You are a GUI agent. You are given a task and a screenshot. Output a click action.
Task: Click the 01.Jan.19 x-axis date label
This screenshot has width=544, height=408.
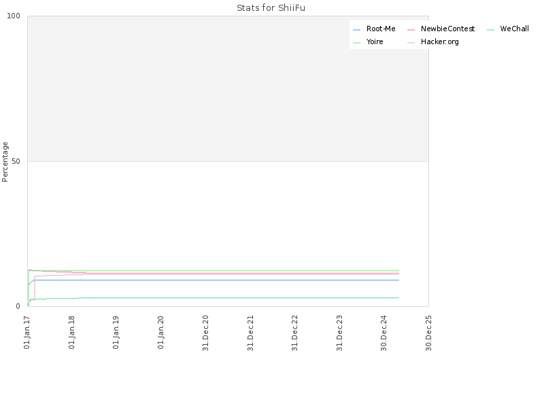point(116,333)
